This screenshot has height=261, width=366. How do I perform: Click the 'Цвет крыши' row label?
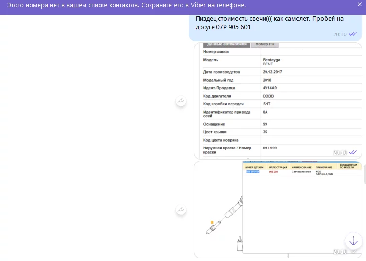tap(215, 132)
